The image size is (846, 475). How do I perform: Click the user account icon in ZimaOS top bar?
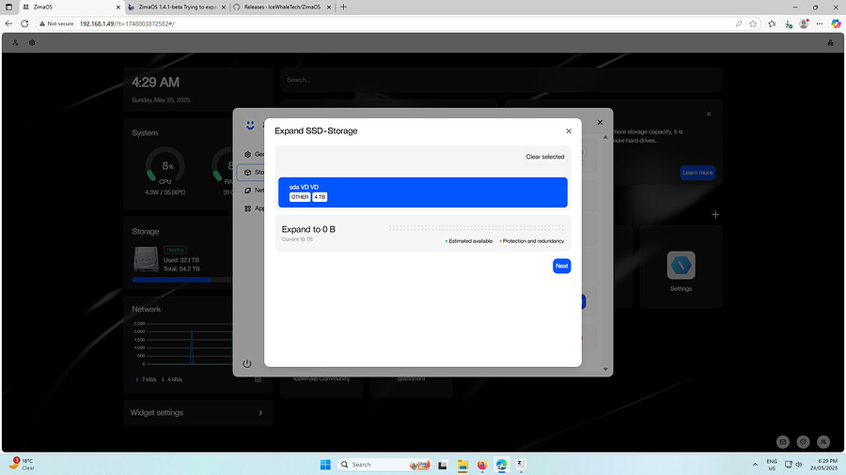(16, 42)
